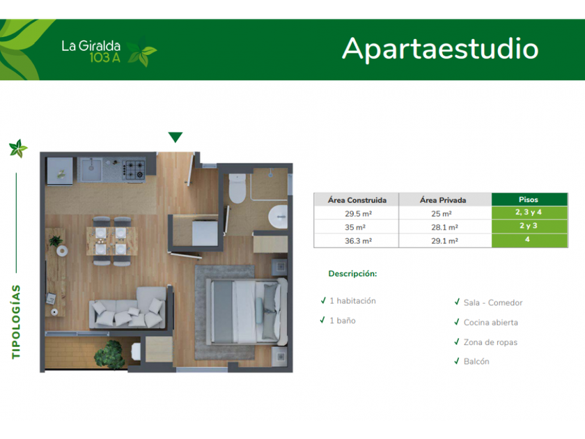The width and height of the screenshot is (585, 439).
Task: Click the green entrance arrow above the plan
Action: pyautogui.click(x=175, y=137)
